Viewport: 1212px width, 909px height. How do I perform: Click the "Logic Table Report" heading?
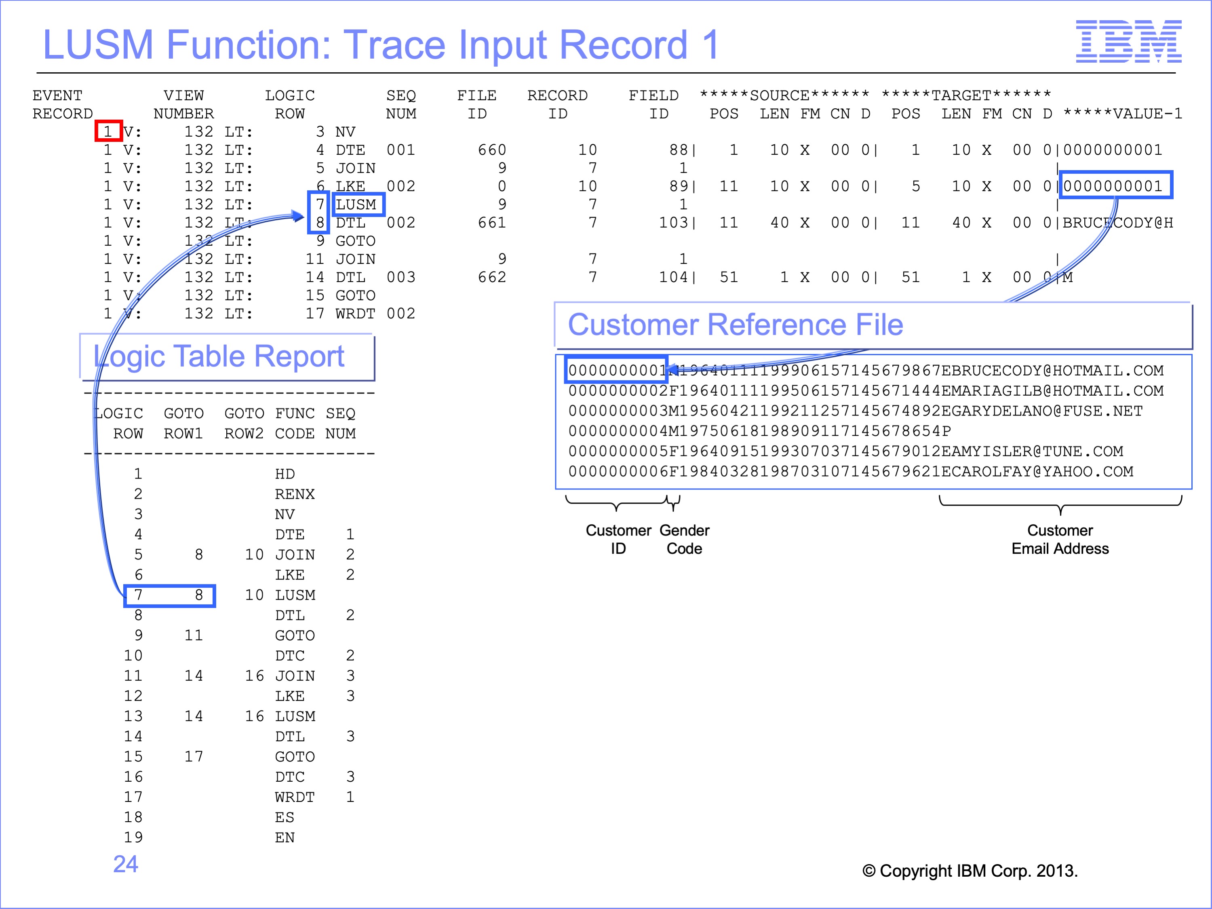tap(219, 356)
